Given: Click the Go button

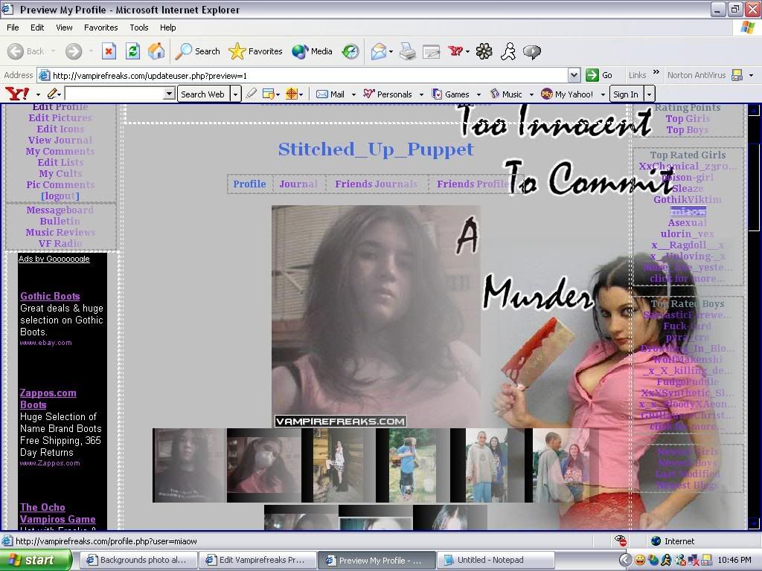Looking at the screenshot, I should [599, 75].
